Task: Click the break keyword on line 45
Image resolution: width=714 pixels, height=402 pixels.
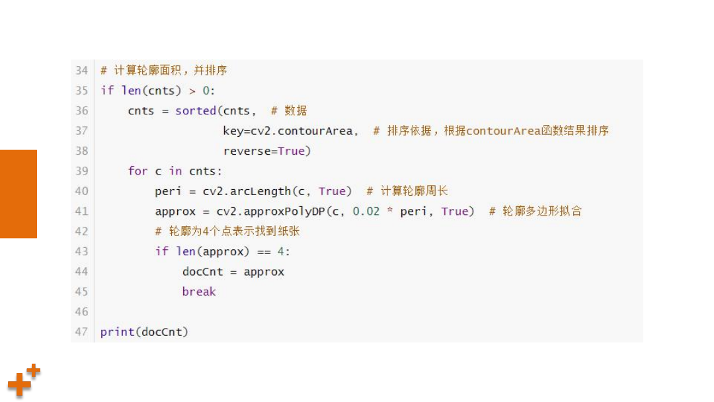Action: [x=199, y=292]
